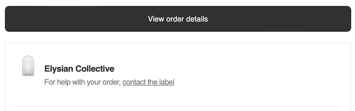Click the gray sunburst arch icon
Image resolution: width=355 pixels, height=111 pixels.
[28, 66]
